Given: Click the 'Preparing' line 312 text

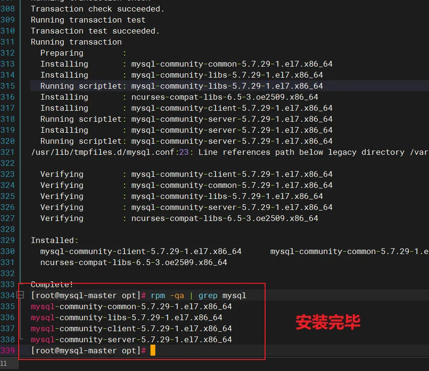Looking at the screenshot, I should [x=62, y=53].
